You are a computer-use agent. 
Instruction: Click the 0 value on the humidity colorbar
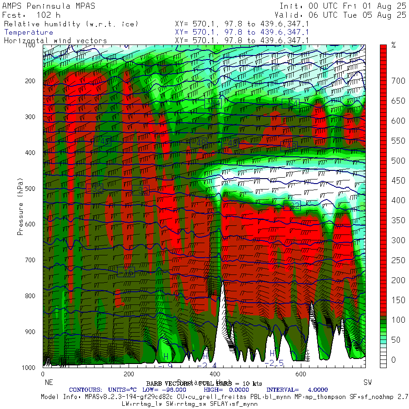394,360
